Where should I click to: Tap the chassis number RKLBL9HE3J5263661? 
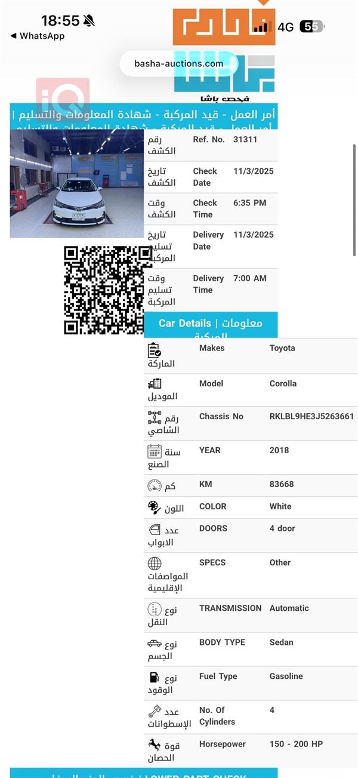click(311, 416)
